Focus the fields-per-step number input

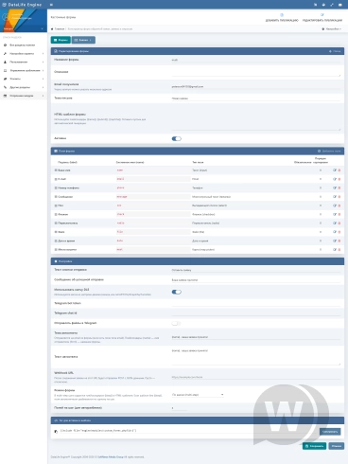[180, 408]
